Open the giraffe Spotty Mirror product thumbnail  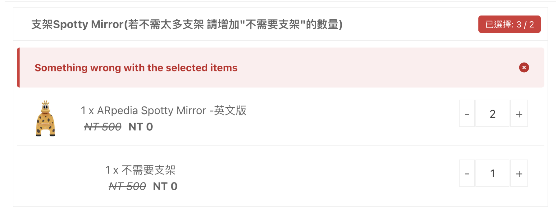[45, 118]
